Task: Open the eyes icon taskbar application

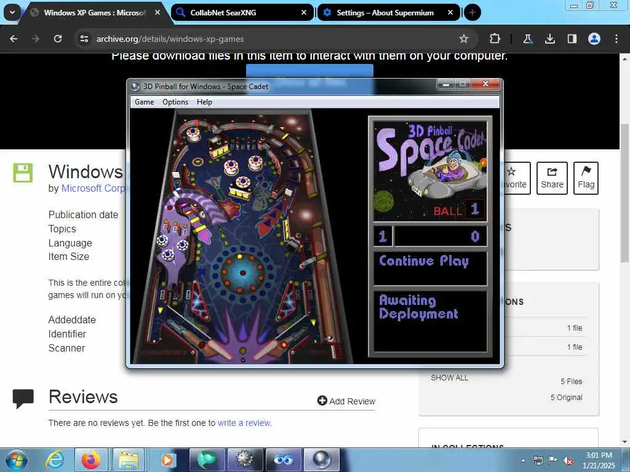Action: 283,460
